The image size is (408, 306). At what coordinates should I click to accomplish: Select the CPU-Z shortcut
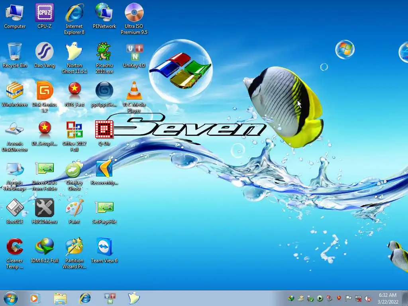click(45, 17)
